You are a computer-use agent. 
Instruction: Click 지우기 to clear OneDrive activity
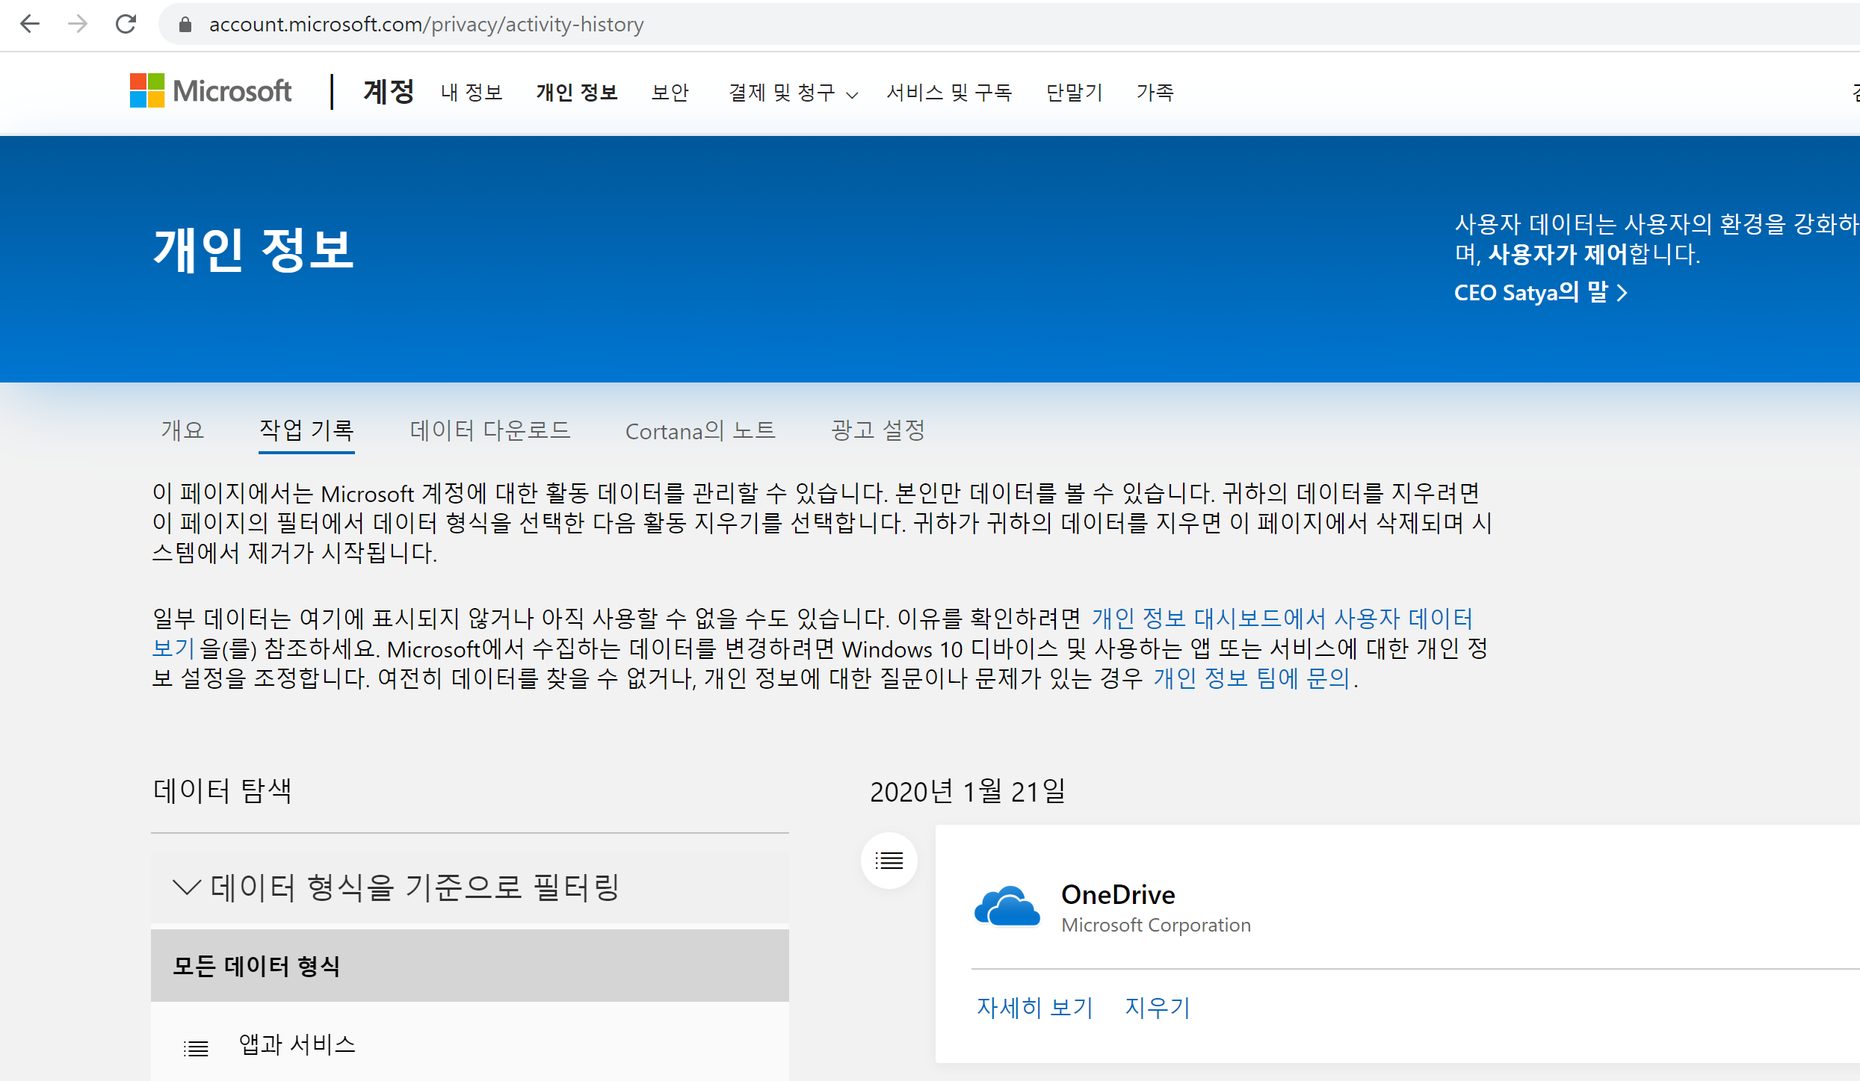coord(1157,1008)
